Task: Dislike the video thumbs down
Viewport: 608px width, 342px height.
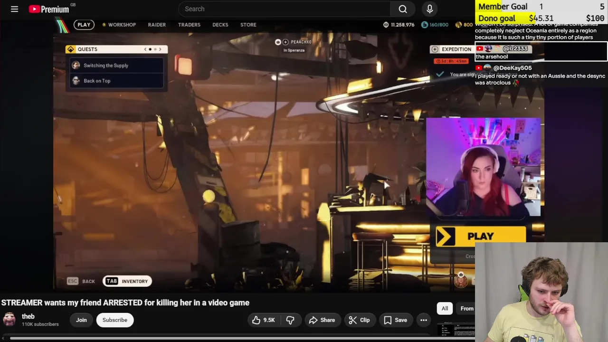Action: coord(290,320)
